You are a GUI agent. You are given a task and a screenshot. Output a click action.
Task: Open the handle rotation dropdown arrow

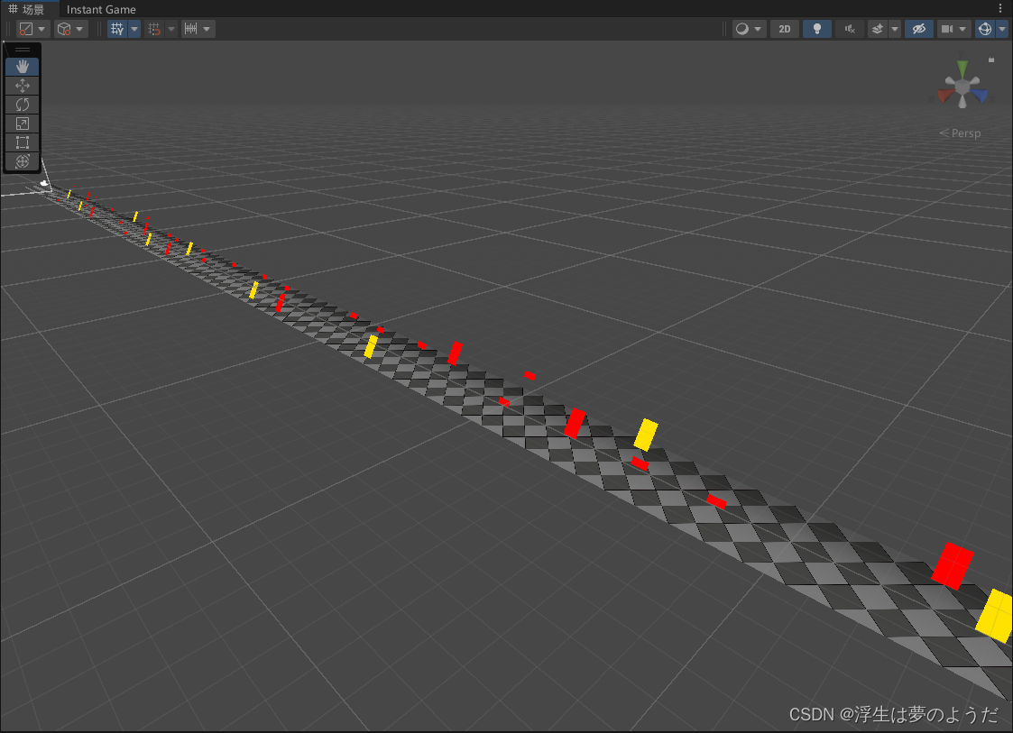pyautogui.click(x=80, y=29)
